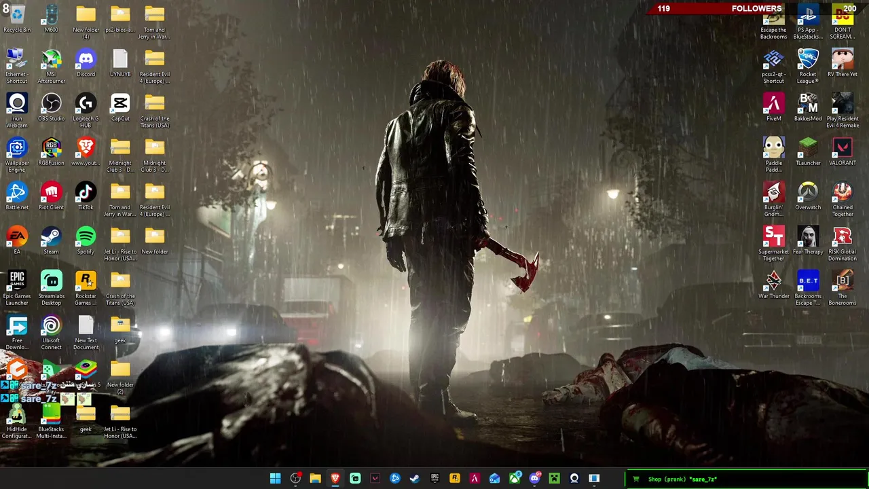This screenshot has height=489, width=869.
Task: Open PS App BlueStacks shortcut
Action: (x=808, y=22)
